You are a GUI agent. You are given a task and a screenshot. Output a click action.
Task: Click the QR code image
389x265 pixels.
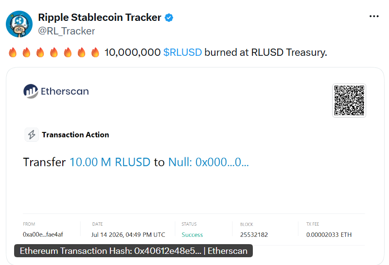click(349, 100)
